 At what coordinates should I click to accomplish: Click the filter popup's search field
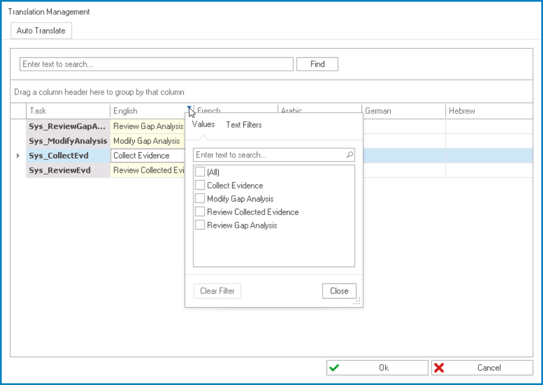point(270,155)
